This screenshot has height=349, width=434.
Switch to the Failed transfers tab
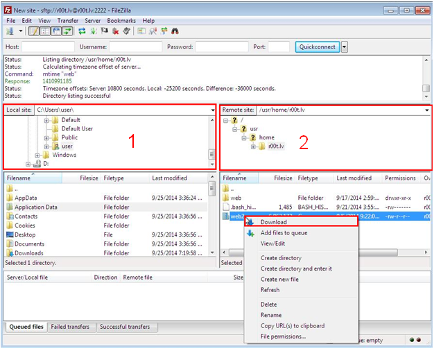coord(71,327)
